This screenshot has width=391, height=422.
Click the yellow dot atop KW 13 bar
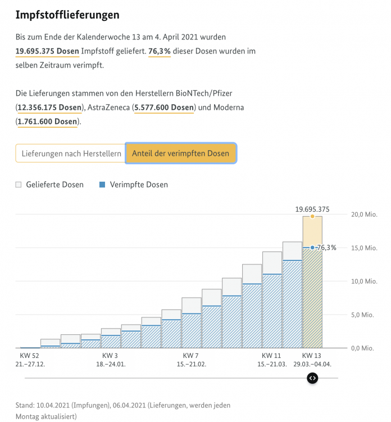click(x=312, y=216)
